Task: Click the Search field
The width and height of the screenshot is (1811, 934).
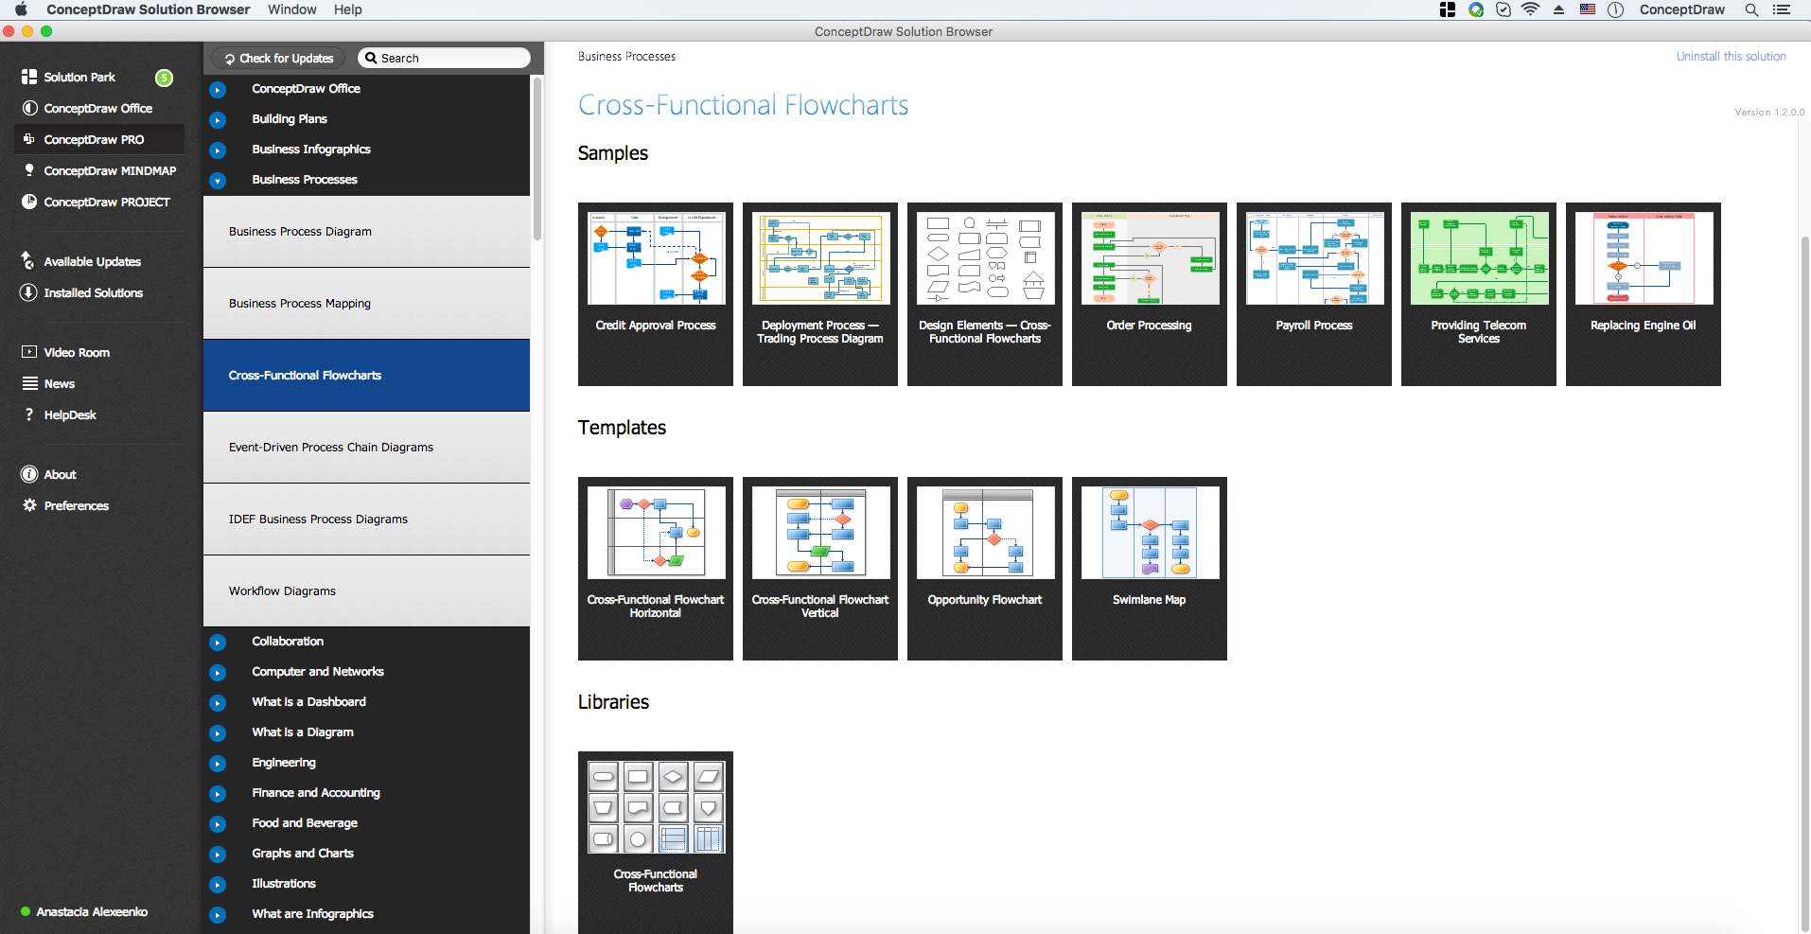Action: [x=444, y=58]
